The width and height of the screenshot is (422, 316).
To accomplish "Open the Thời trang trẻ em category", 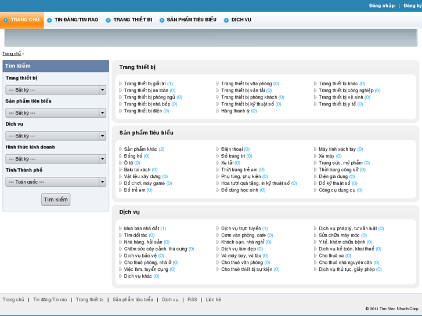I will point(239,170).
